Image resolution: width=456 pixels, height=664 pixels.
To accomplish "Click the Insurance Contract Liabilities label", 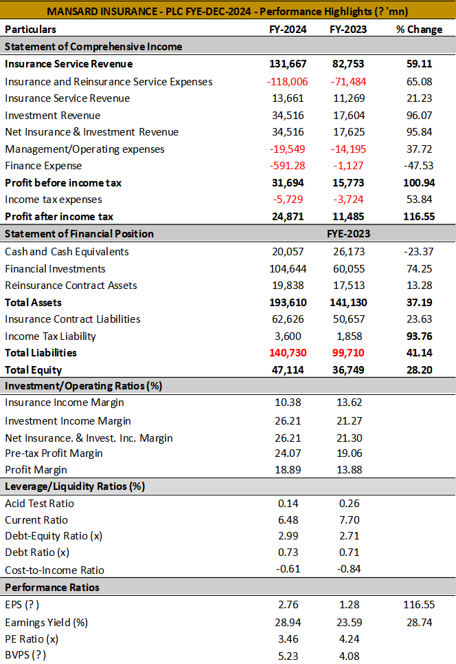I will click(x=72, y=319).
